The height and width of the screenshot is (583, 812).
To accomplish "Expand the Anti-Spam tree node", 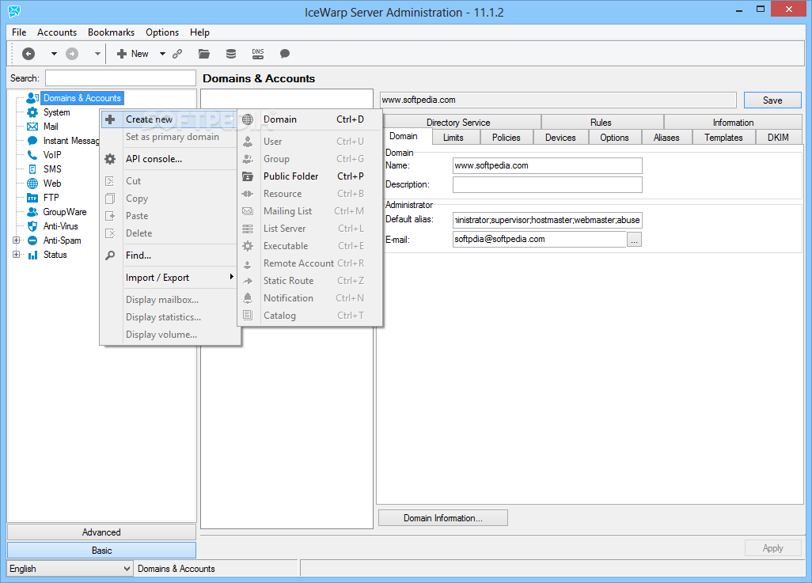I will (16, 240).
